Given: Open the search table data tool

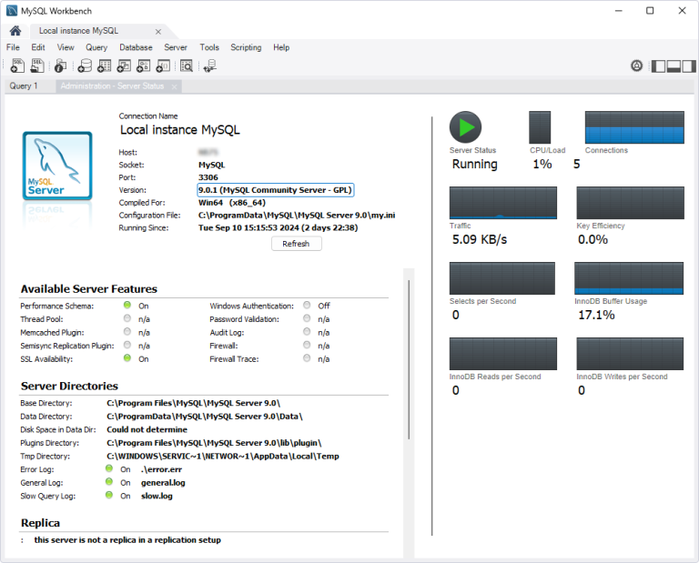Looking at the screenshot, I should pos(187,65).
